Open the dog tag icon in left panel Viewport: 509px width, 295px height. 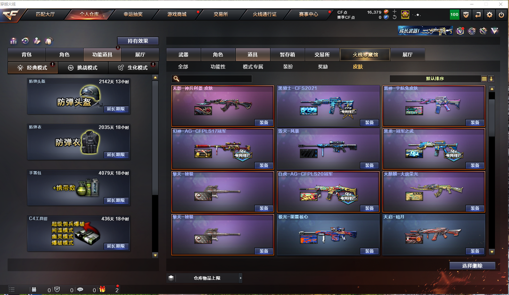click(x=49, y=41)
